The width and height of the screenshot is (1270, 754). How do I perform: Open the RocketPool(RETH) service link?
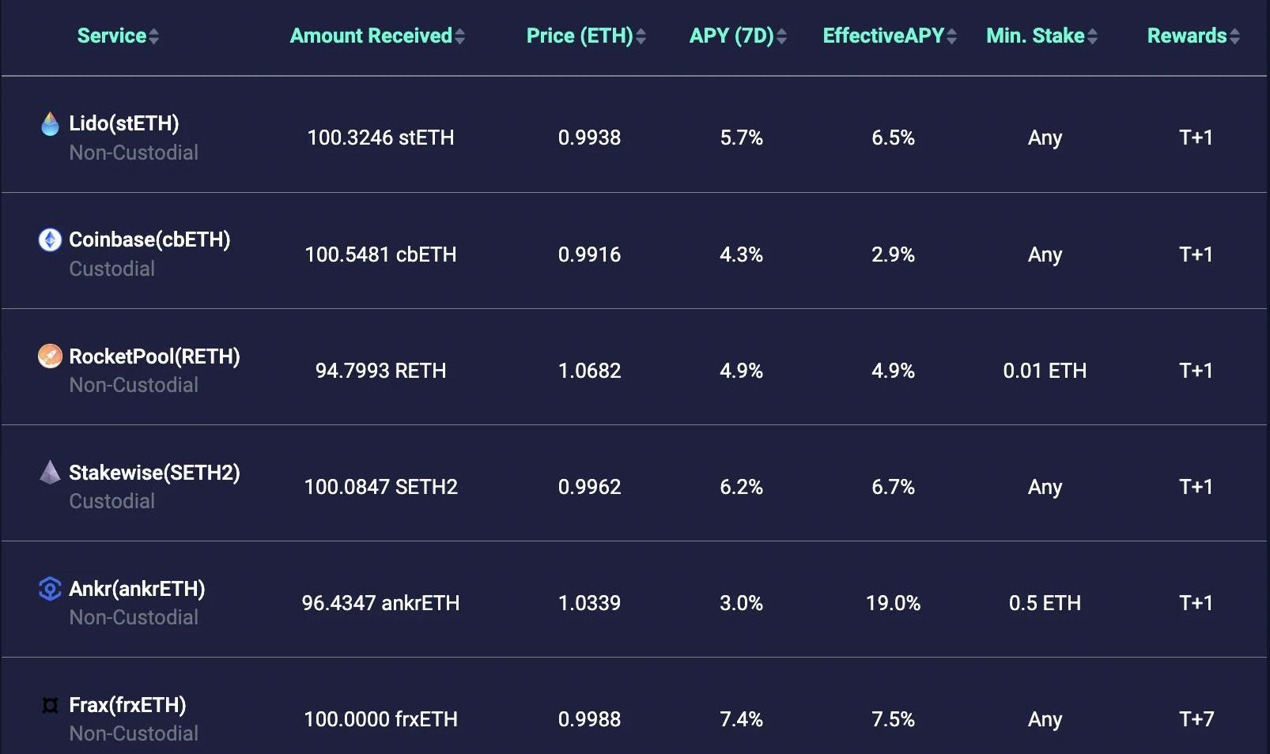154,356
